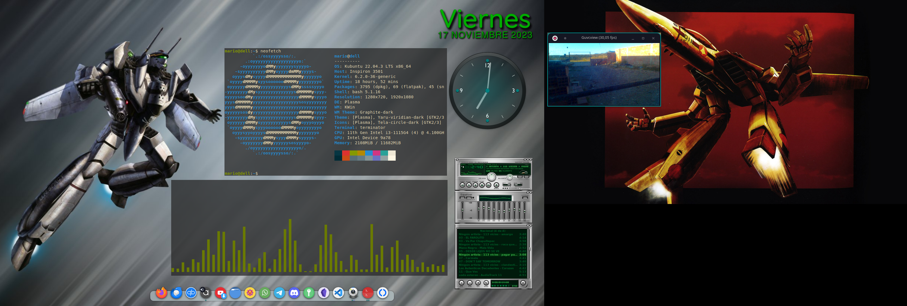Click the equalizer preamp slider
The width and height of the screenshot is (907, 306).
tap(463, 210)
